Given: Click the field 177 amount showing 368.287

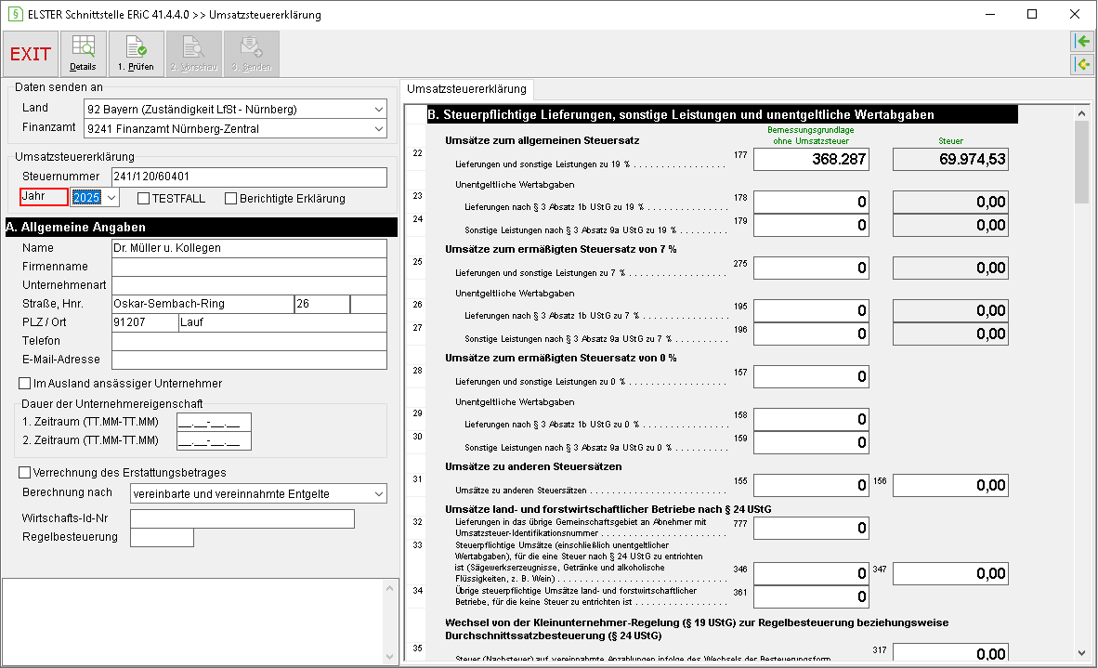Looking at the screenshot, I should pos(811,159).
